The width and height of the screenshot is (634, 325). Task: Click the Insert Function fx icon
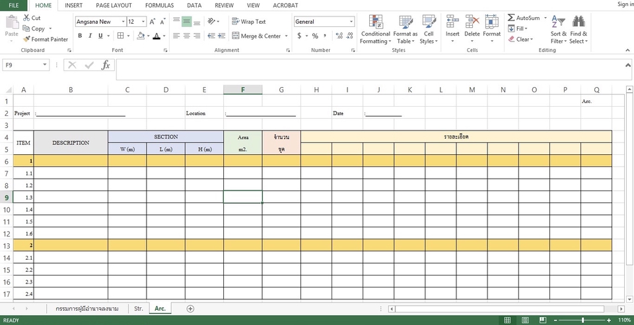pos(106,65)
